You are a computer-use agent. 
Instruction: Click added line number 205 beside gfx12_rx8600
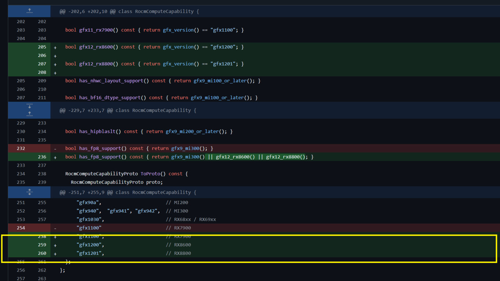tap(42, 47)
